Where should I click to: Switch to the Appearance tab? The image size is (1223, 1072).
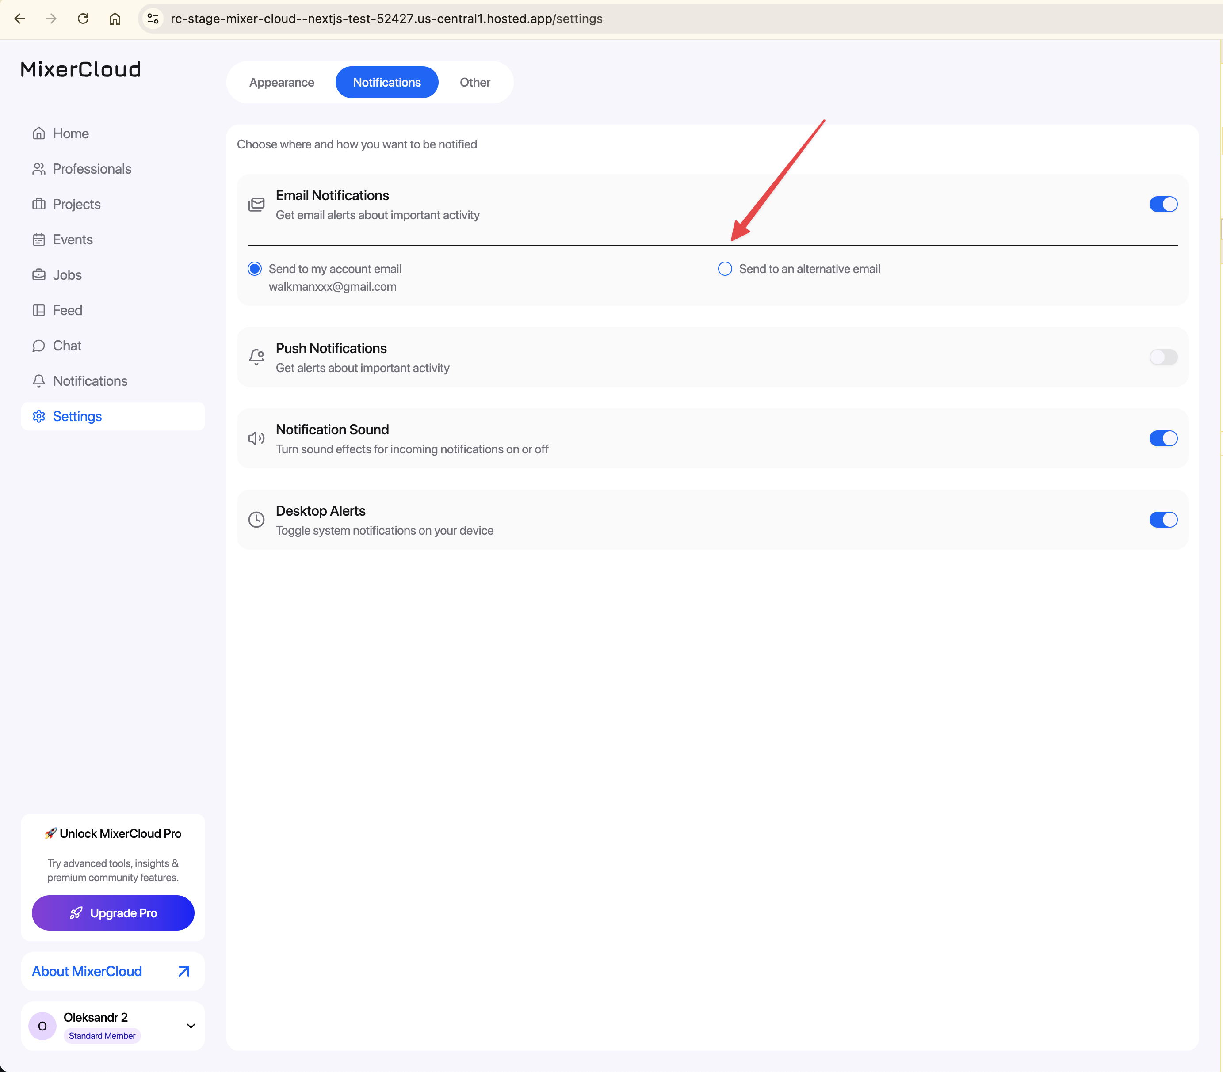pos(281,83)
